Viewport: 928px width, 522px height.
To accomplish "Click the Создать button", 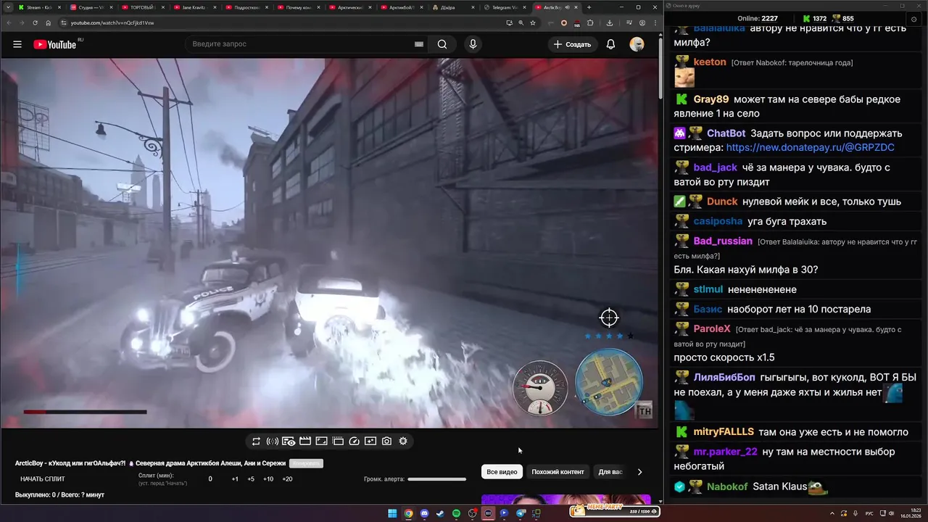I will pos(572,44).
